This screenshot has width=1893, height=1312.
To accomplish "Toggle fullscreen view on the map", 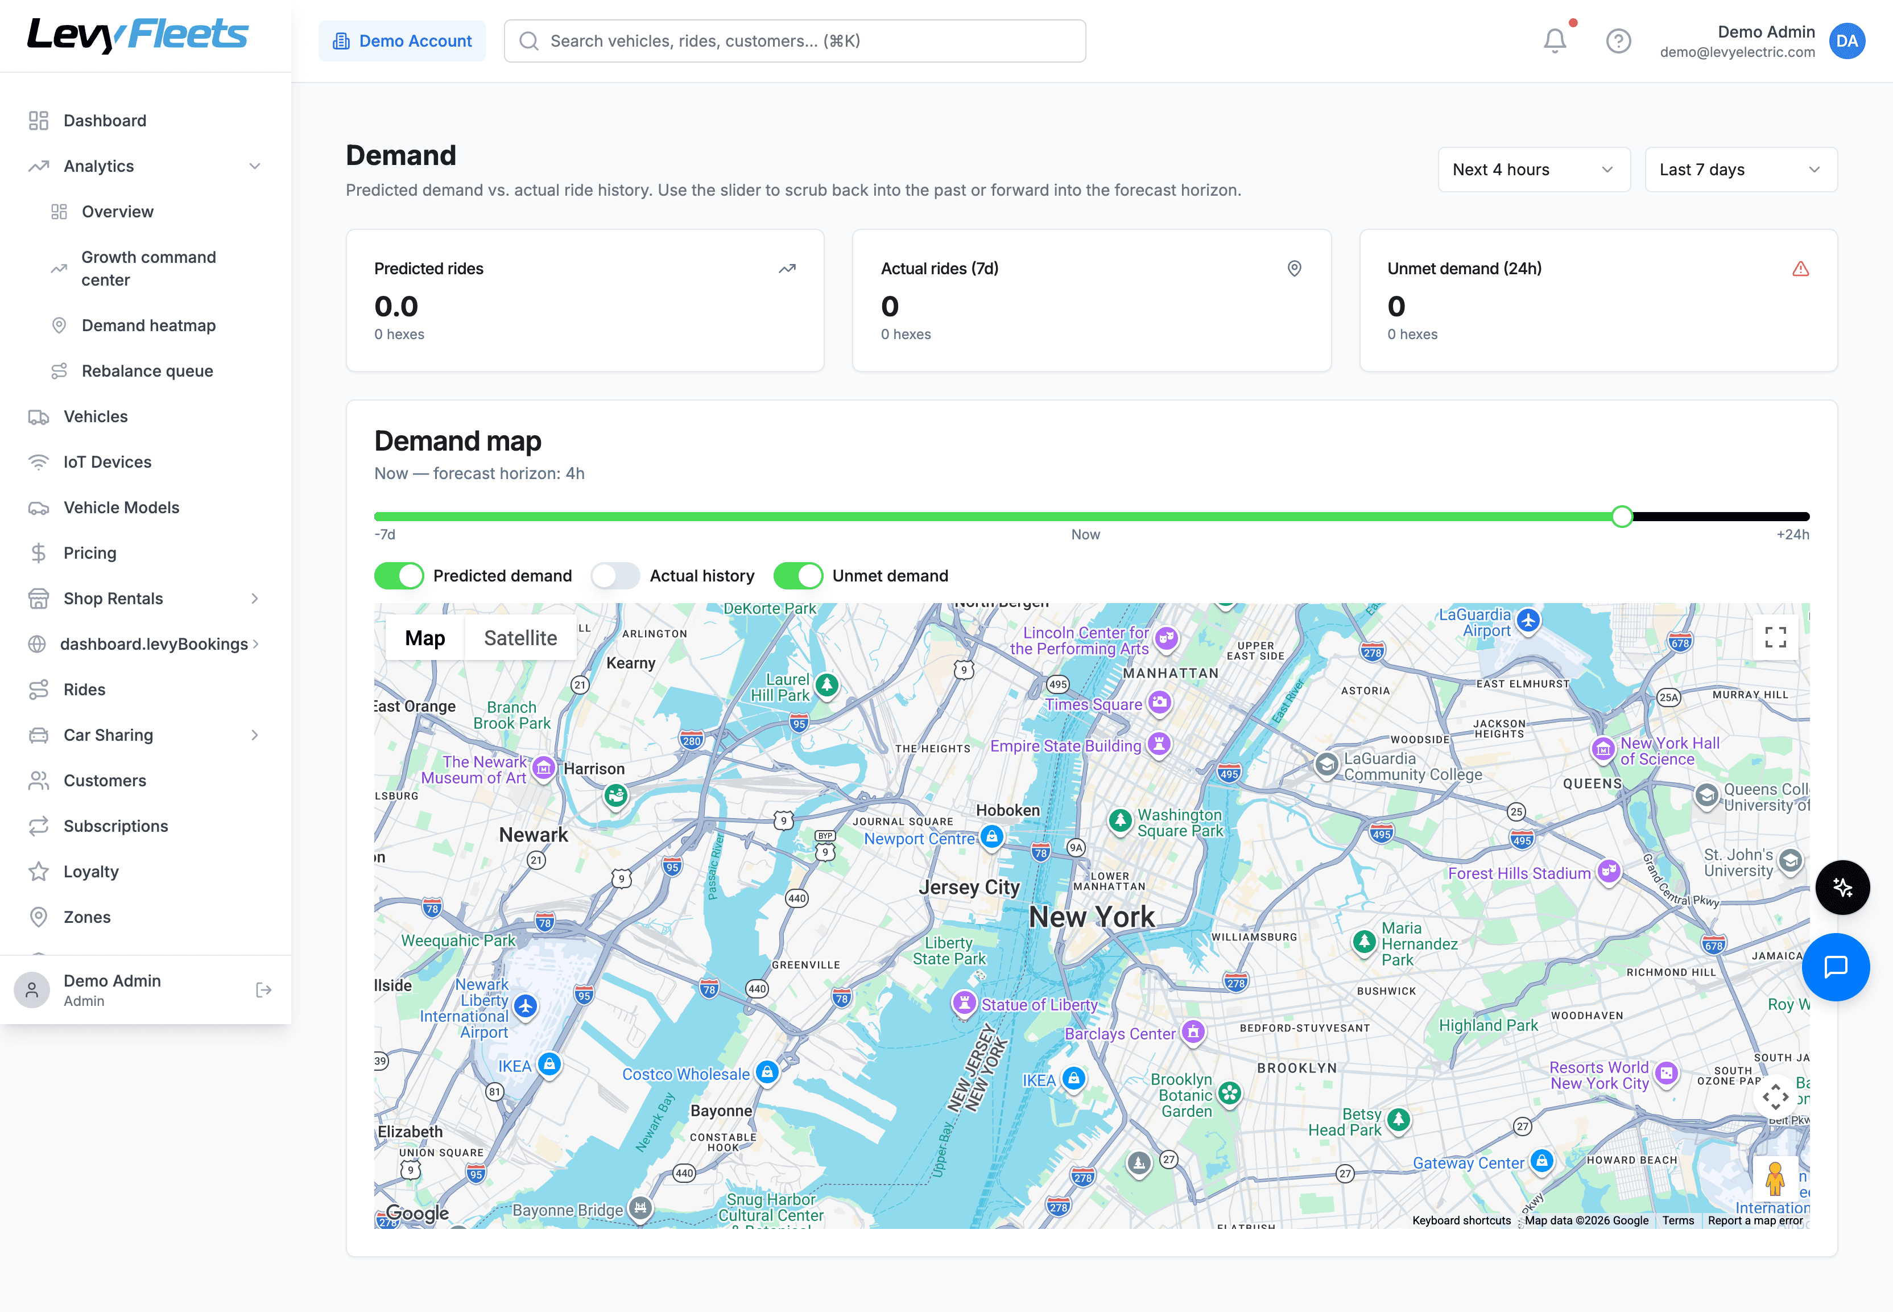I will pyautogui.click(x=1775, y=637).
